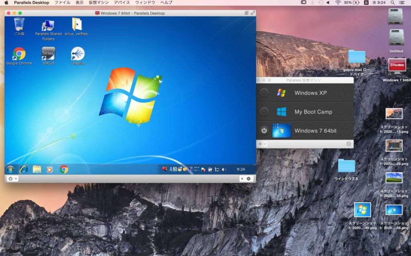Open the Windows 7 Start menu
This screenshot has width=411, height=256.
tap(10, 169)
